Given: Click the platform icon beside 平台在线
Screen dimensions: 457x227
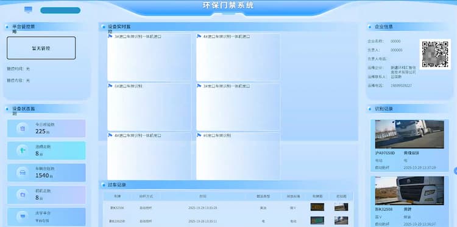Looking at the screenshot, I should click(22, 216).
